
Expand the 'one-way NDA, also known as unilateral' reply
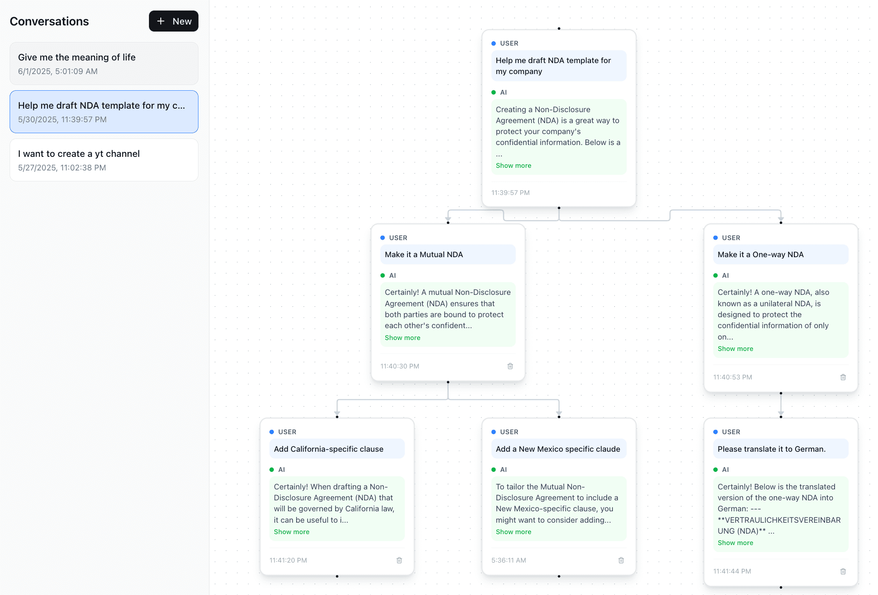tap(735, 348)
